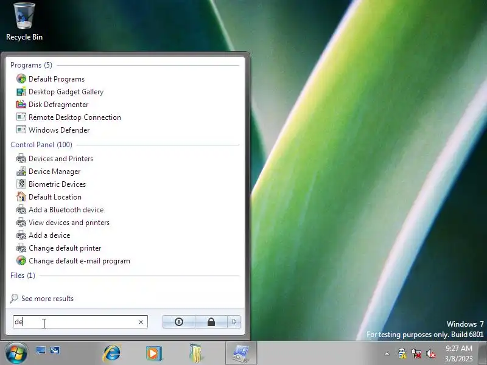This screenshot has height=365, width=487.
Task: Click the Change default e-mail program icon
Action: coord(21,260)
